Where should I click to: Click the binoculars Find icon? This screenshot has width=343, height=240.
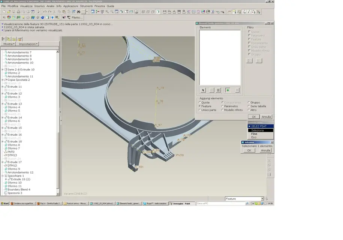(x=78, y=12)
